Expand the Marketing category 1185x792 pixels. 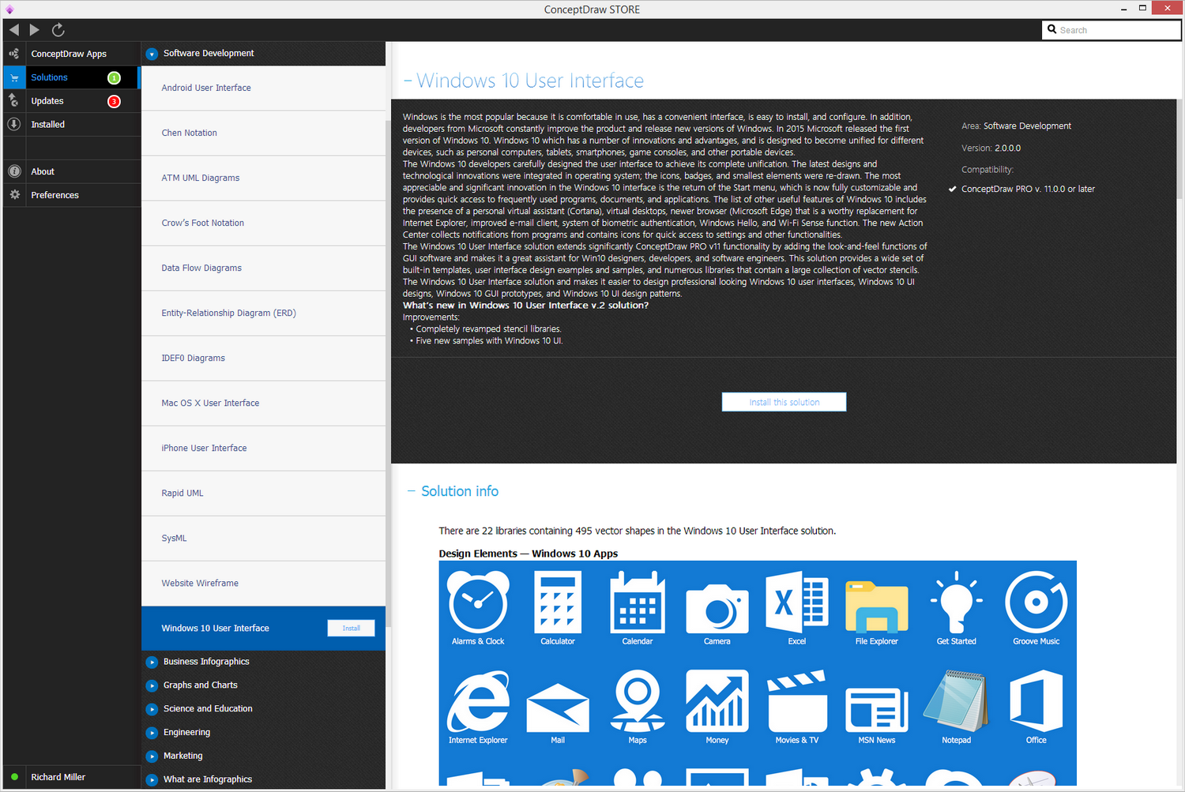(152, 756)
